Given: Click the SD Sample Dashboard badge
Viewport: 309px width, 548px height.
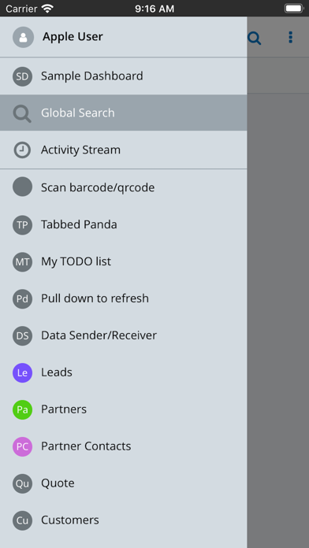Looking at the screenshot, I should tap(22, 76).
